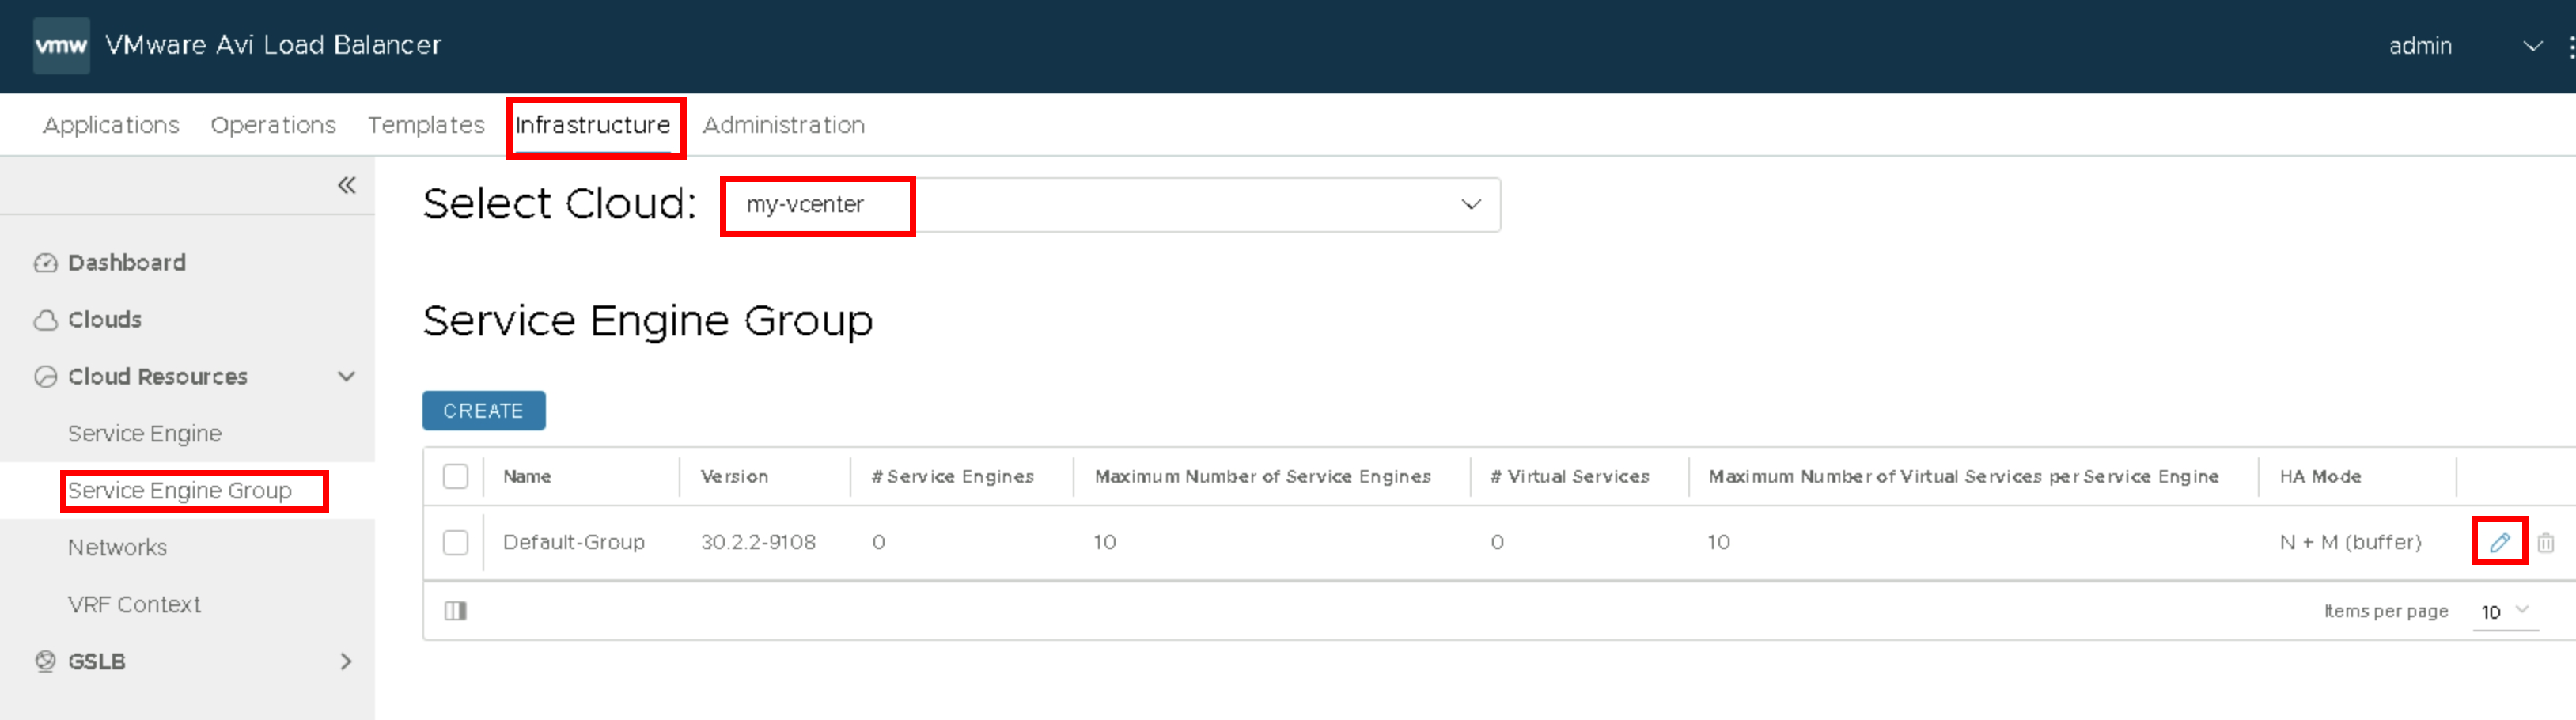Tick the select-all checkbox in table header
This screenshot has height=720, width=2576.
pyautogui.click(x=456, y=476)
